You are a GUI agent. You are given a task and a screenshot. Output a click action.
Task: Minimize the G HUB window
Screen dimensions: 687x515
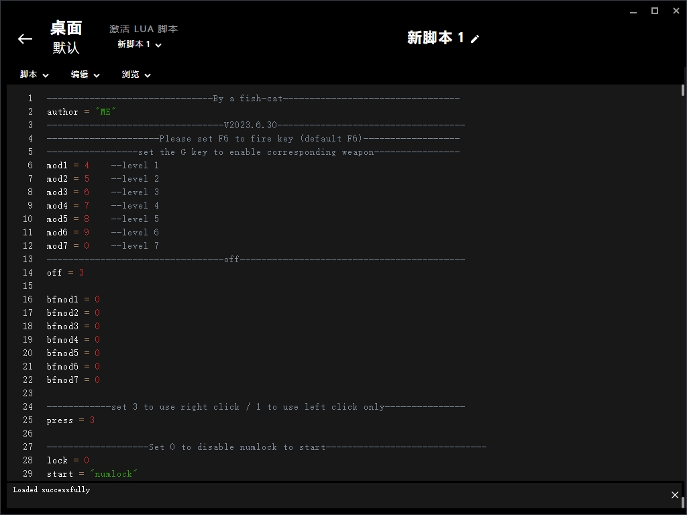pos(633,11)
